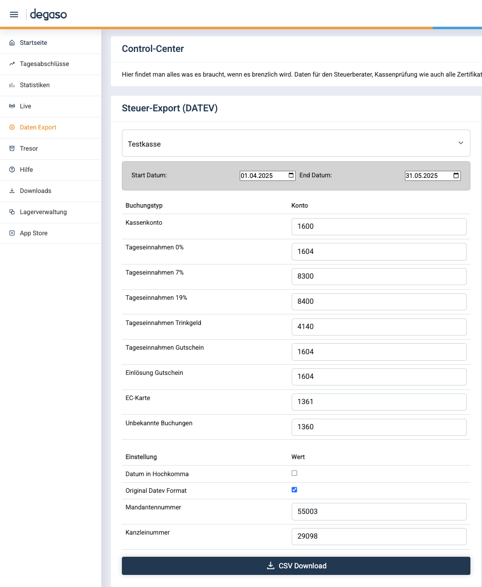
Task: Click the Kassenkonto account field
Action: point(379,227)
